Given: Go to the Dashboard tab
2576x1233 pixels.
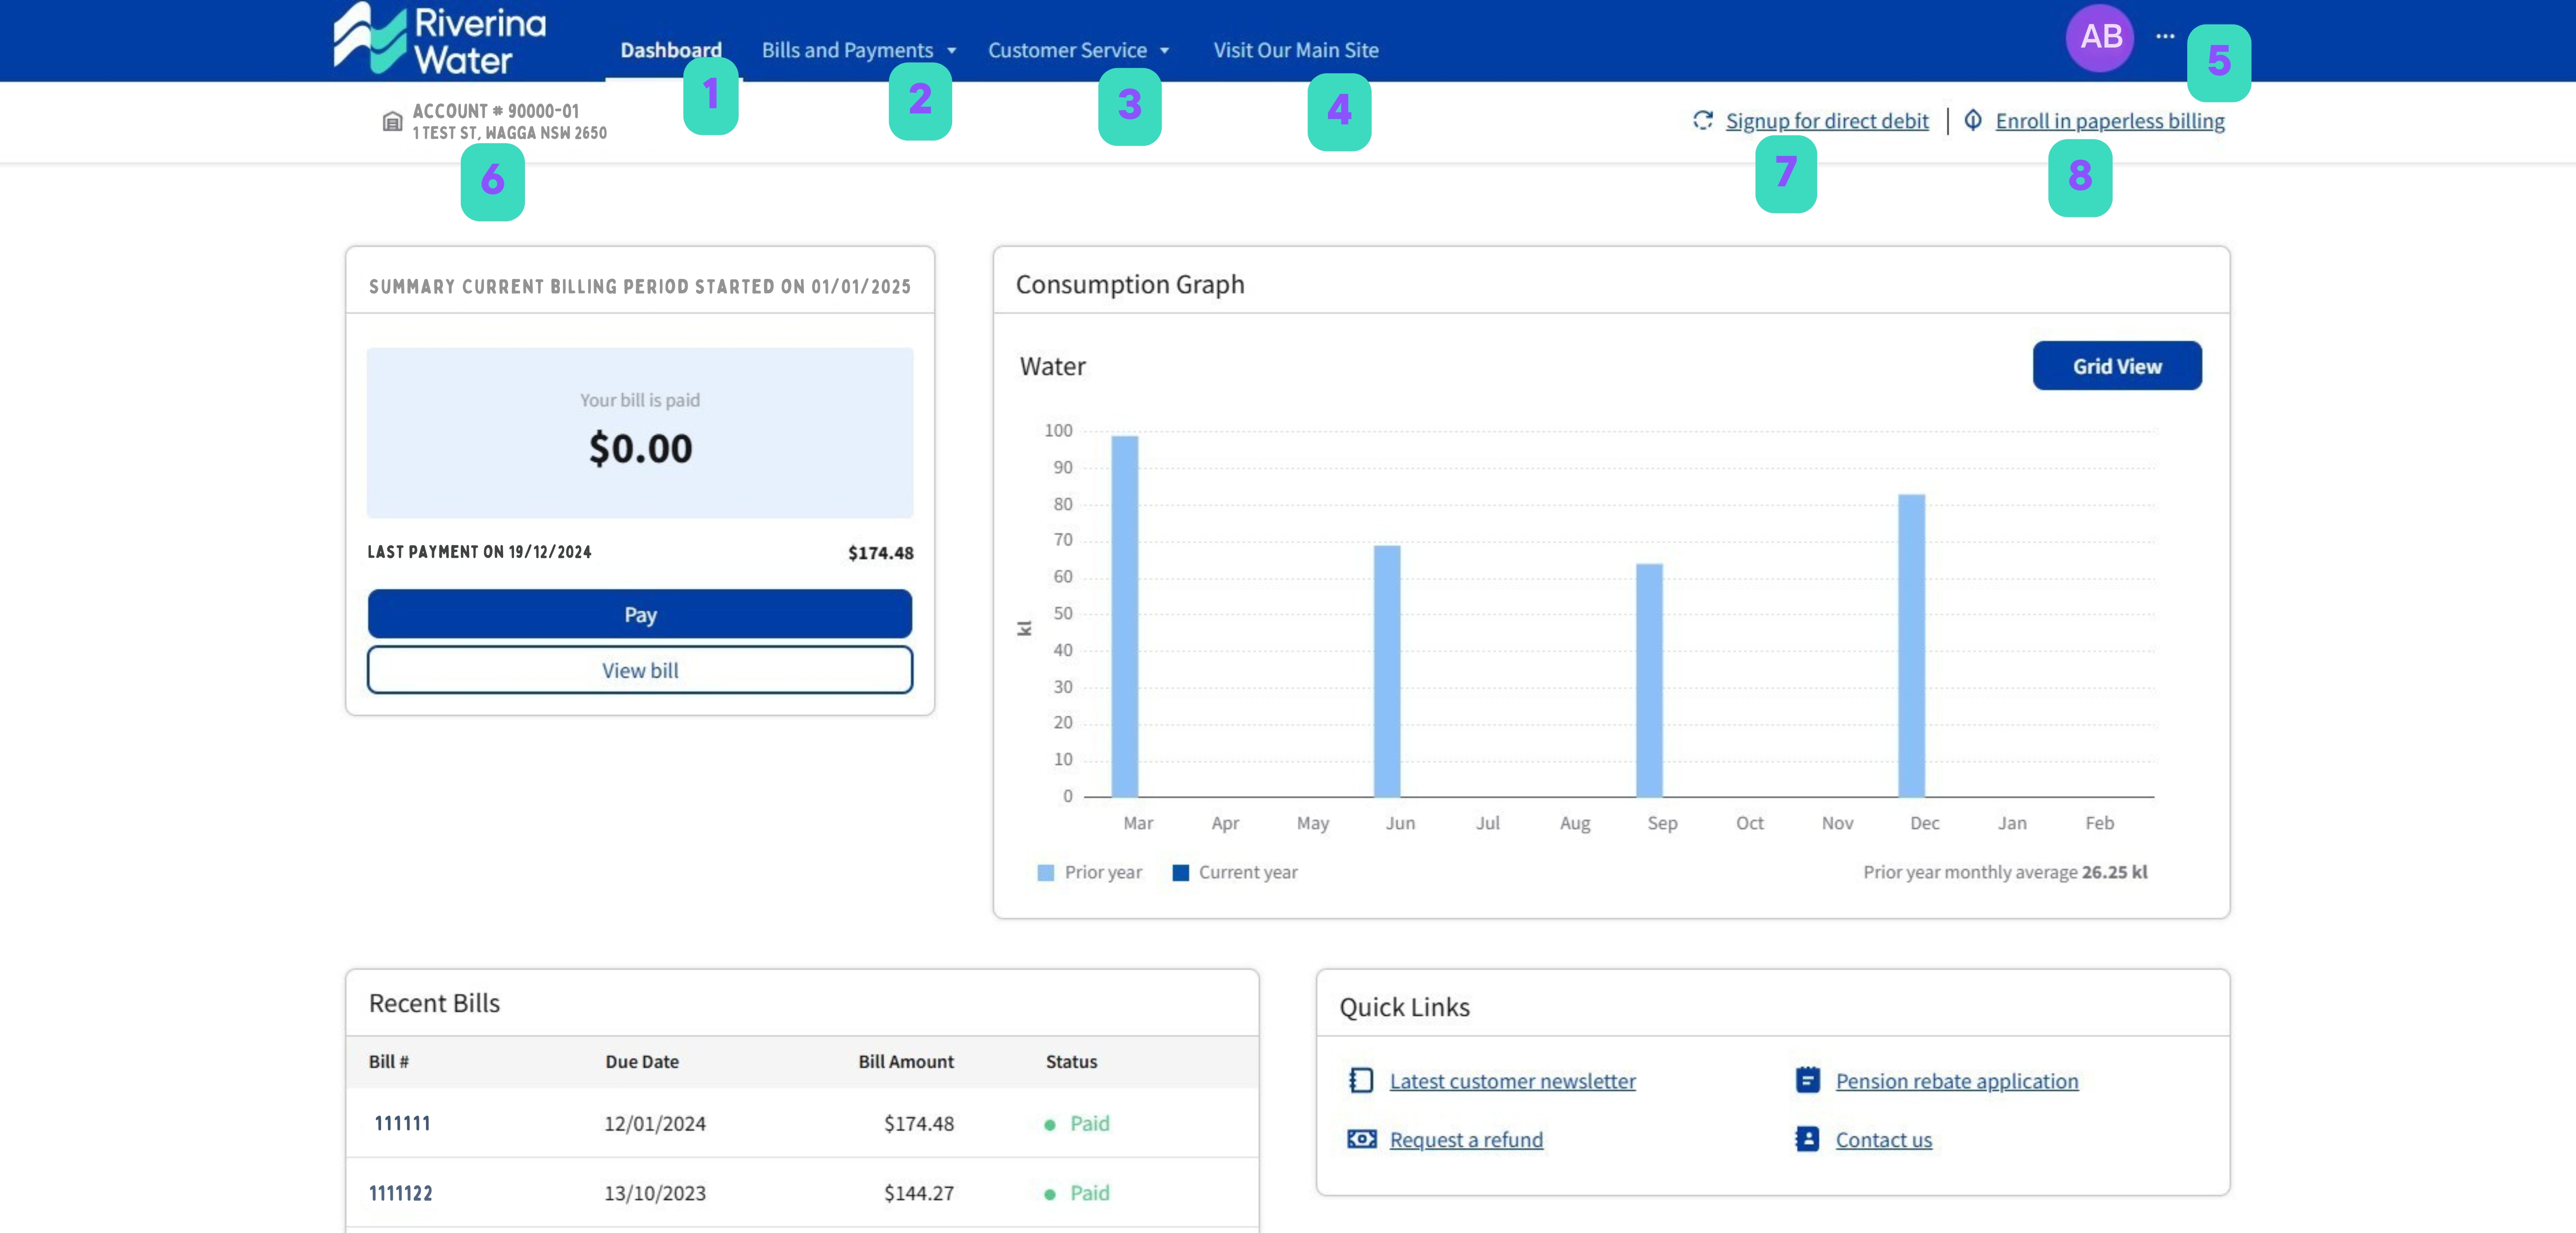Looking at the screenshot, I should click(x=671, y=50).
